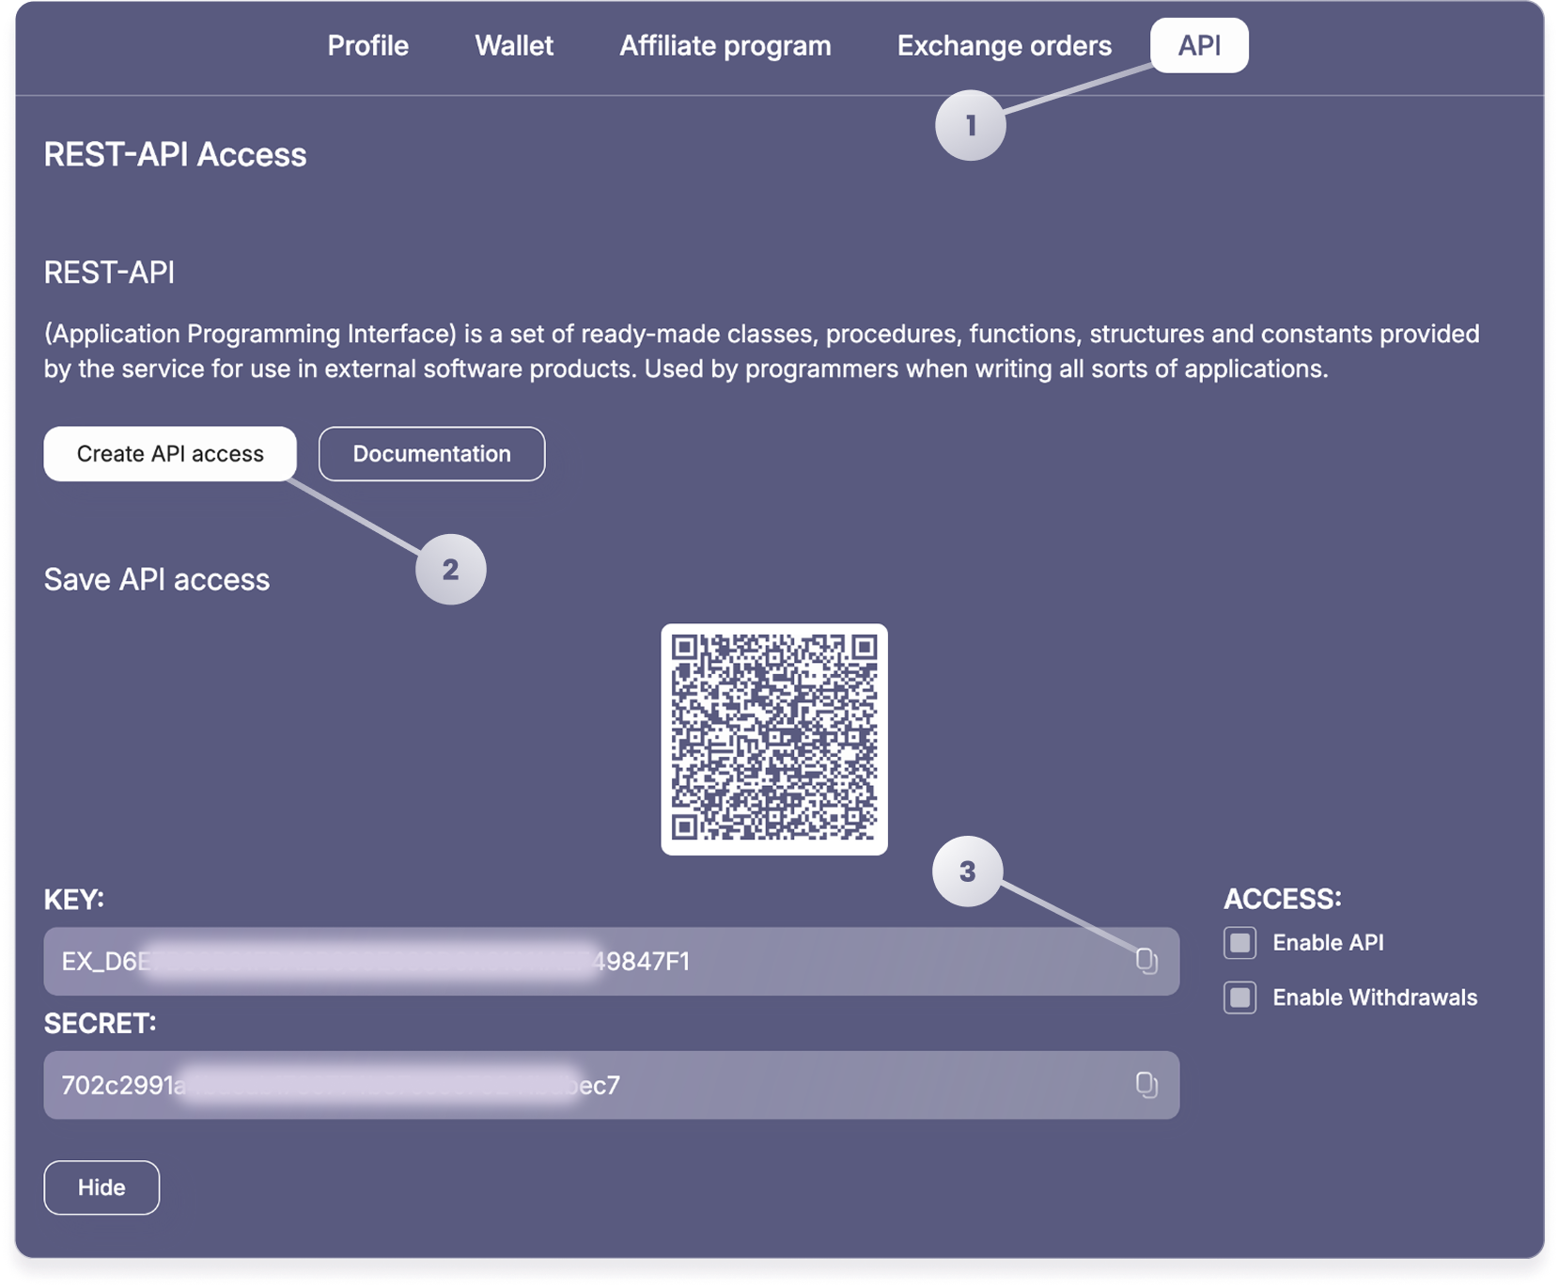Toggle the Enable Withdrawals checkbox
1559x1288 pixels.
(1239, 997)
